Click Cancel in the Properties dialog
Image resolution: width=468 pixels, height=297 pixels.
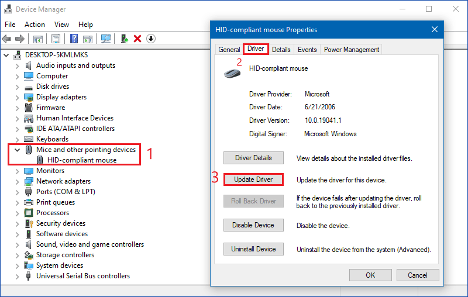418,275
